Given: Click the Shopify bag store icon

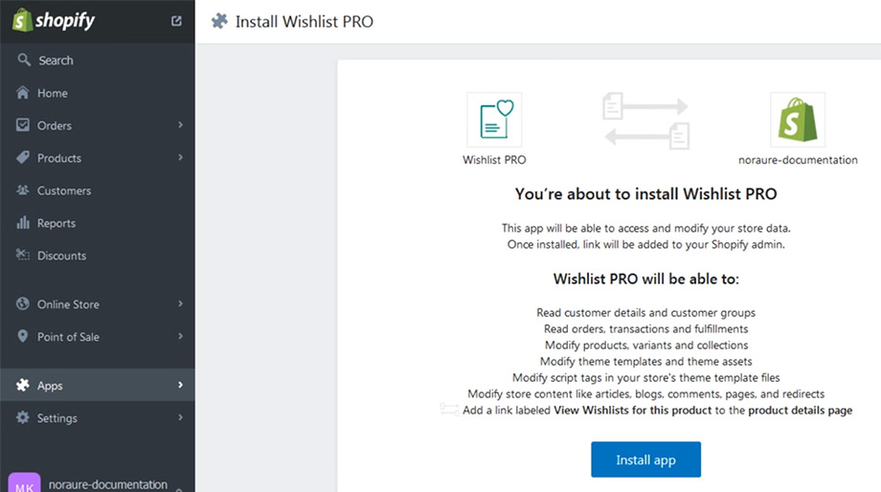Looking at the screenshot, I should point(798,120).
